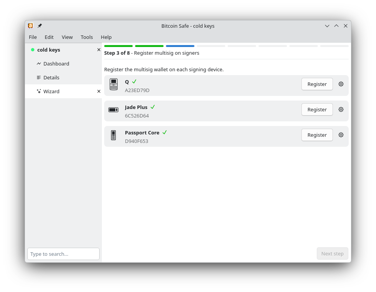Click the Jade Plus device icon
This screenshot has width=376, height=292.
pyautogui.click(x=113, y=110)
